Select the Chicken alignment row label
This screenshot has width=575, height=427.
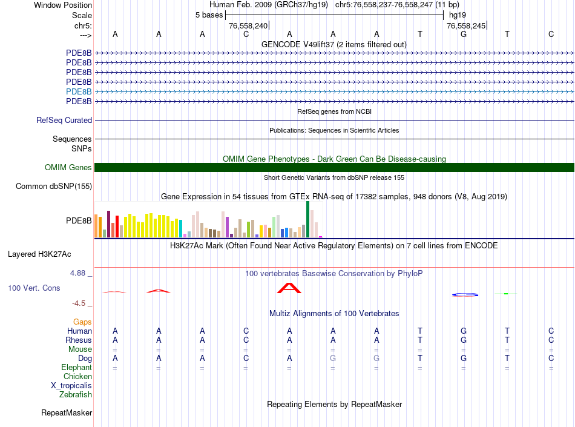[77, 377]
